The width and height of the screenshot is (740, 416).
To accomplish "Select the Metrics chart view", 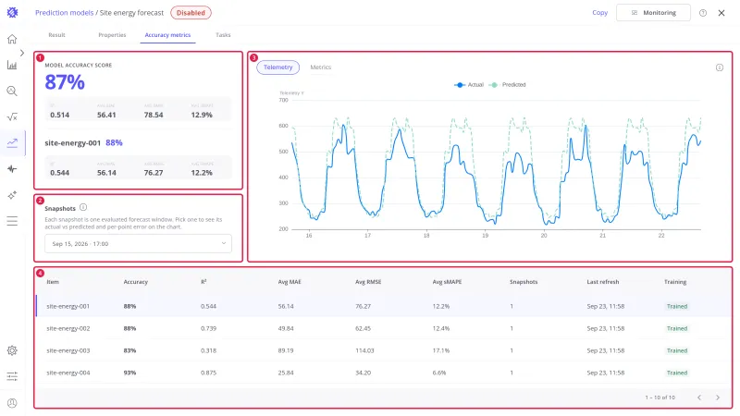I will [320, 67].
